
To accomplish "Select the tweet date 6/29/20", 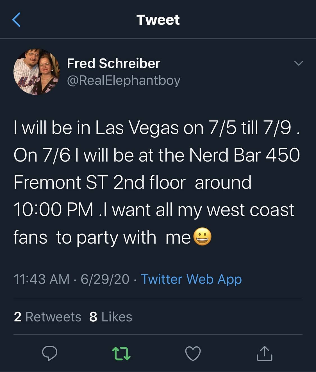I will tap(105, 279).
